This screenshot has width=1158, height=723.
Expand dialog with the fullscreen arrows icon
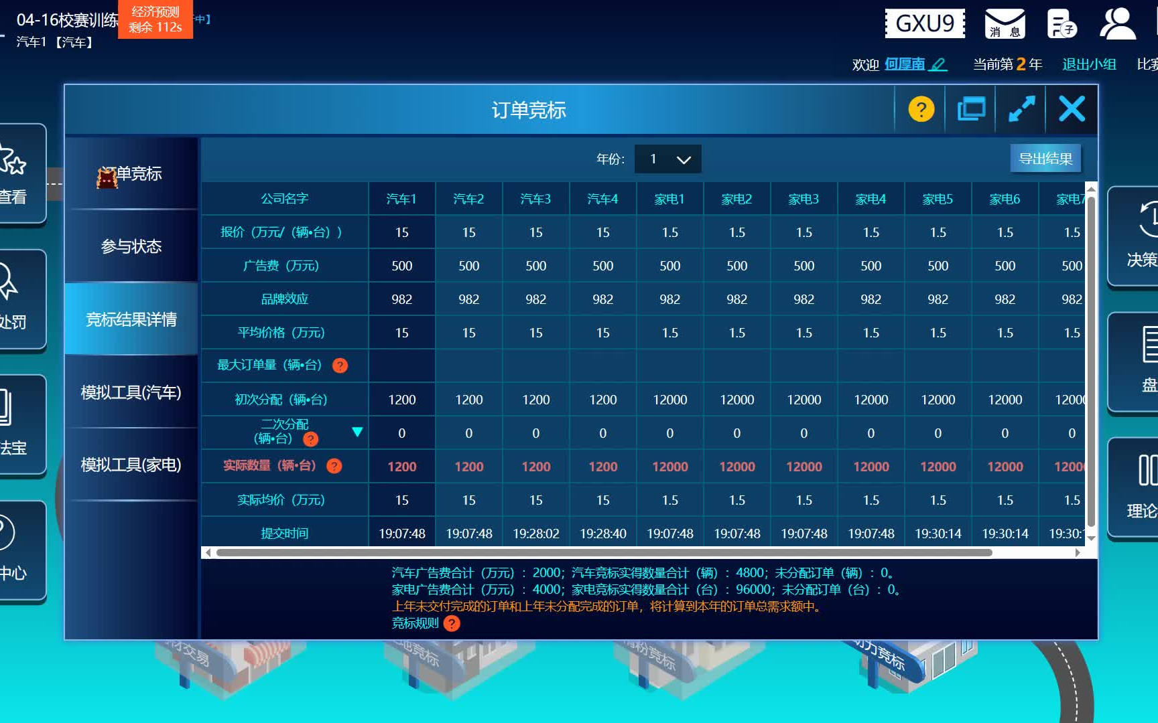point(1021,108)
